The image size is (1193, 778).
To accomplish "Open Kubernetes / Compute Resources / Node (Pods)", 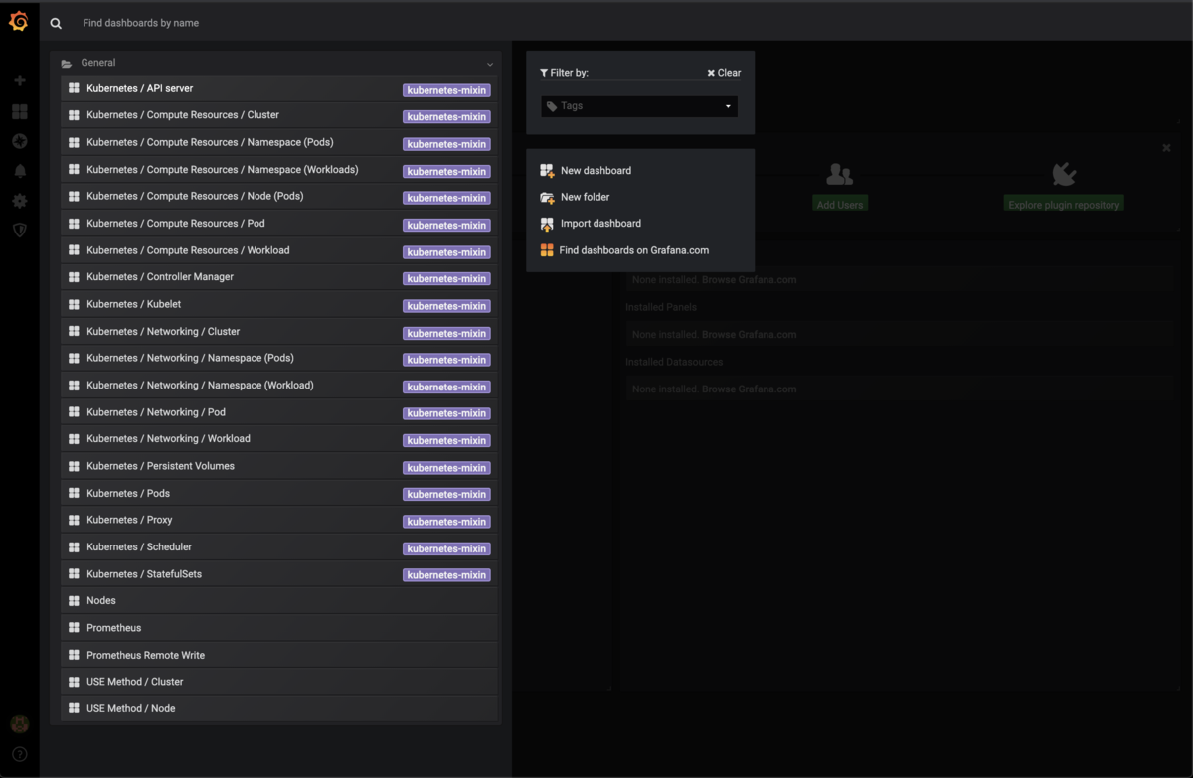I will point(279,196).
